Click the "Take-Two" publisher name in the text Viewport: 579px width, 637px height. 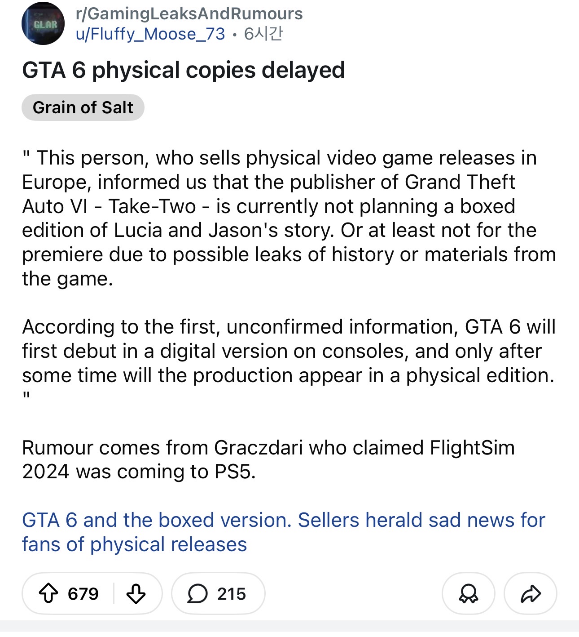pyautogui.click(x=152, y=206)
